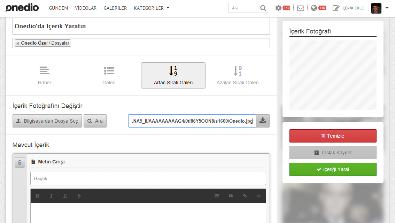Viewport: 395px width, 223px height.
Task: Click the Taslak Kaydet button
Action: (x=333, y=153)
